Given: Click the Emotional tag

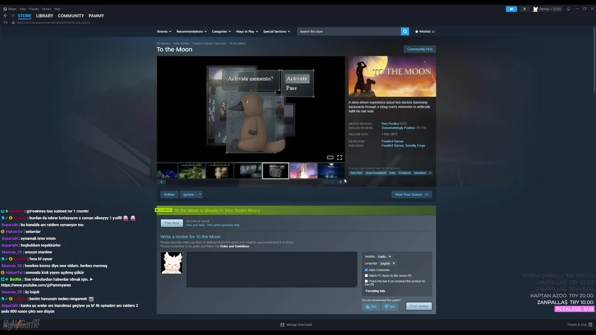Looking at the screenshot, I should click(x=405, y=173).
